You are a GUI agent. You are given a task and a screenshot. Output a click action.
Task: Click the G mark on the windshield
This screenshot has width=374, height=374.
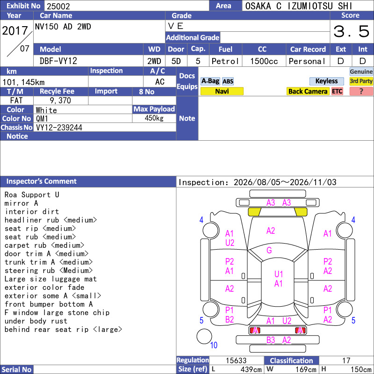(x=269, y=250)
